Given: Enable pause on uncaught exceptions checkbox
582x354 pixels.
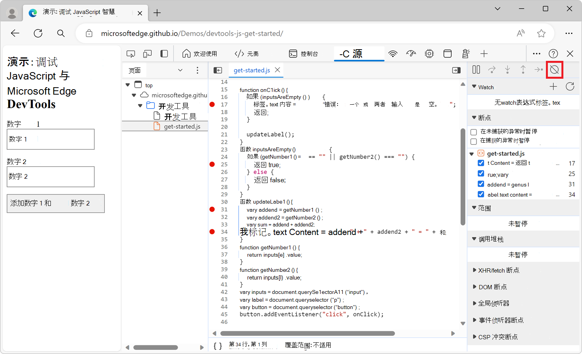Looking at the screenshot, I should 474,132.
